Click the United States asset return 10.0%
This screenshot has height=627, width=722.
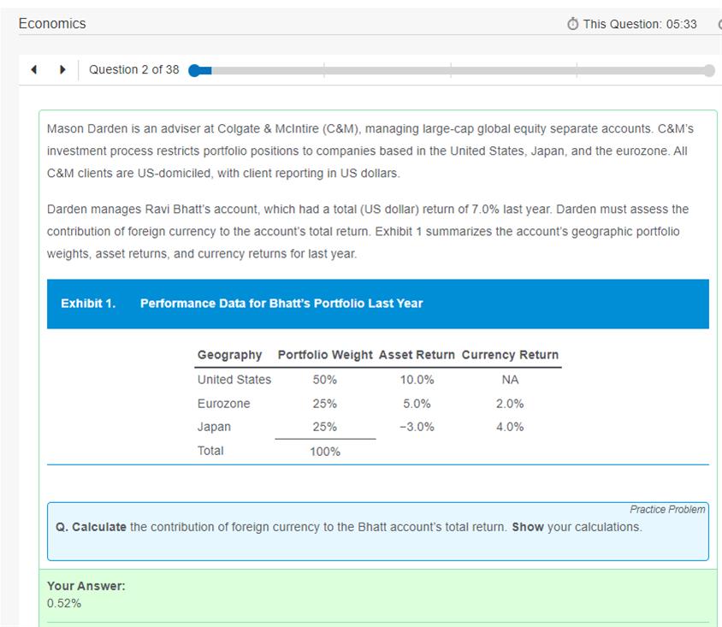pos(417,380)
